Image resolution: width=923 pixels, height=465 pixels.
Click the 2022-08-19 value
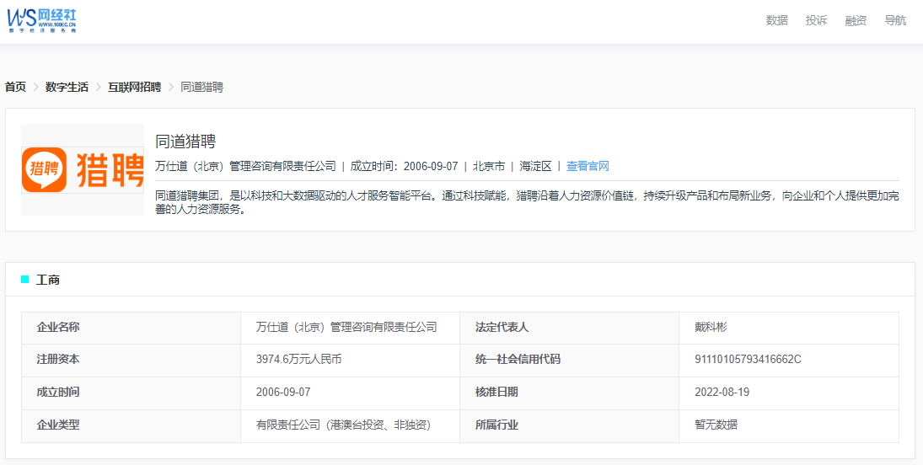coord(722,393)
